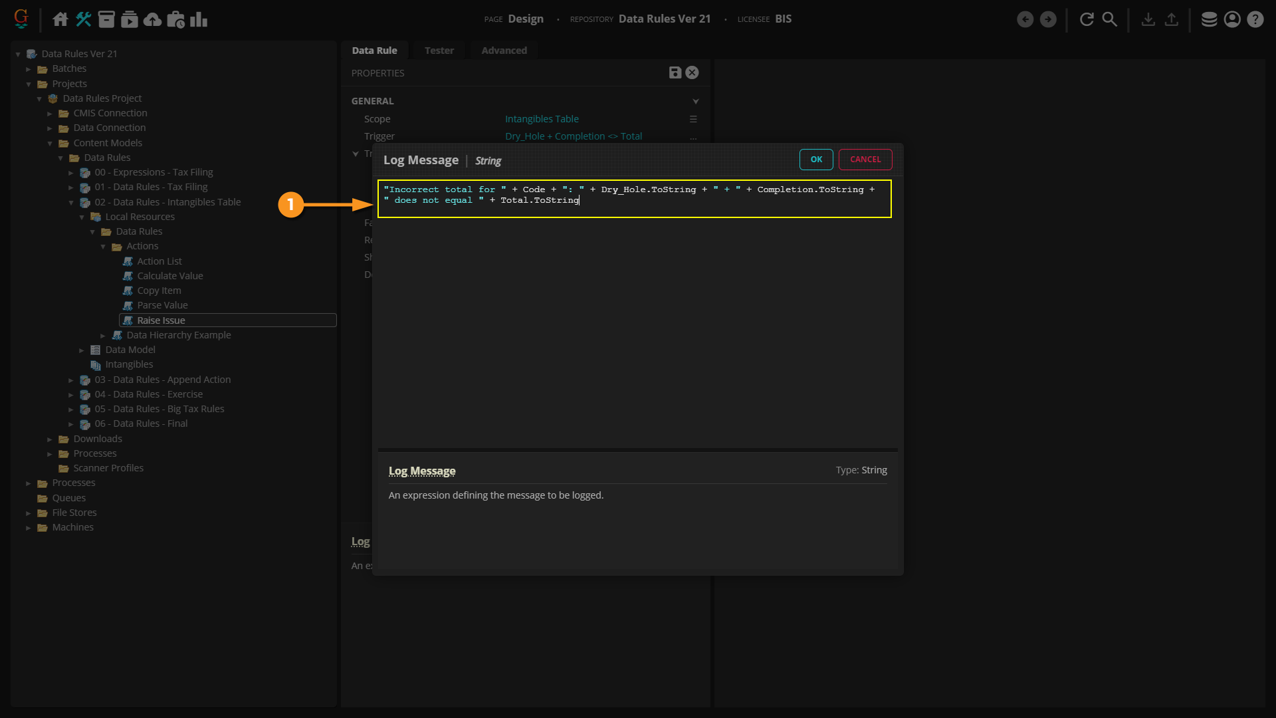Screen dimensions: 1276x718
Task: Open the bar chart stats icon
Action: coord(199,19)
